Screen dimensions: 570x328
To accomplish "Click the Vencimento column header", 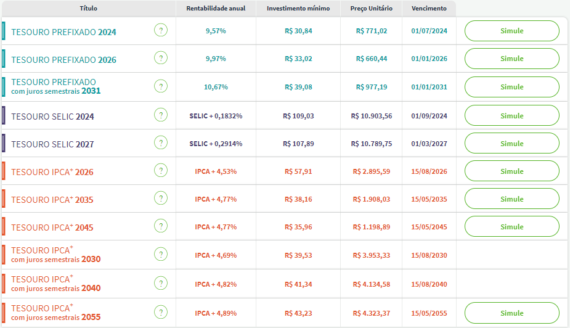I will tap(429, 9).
